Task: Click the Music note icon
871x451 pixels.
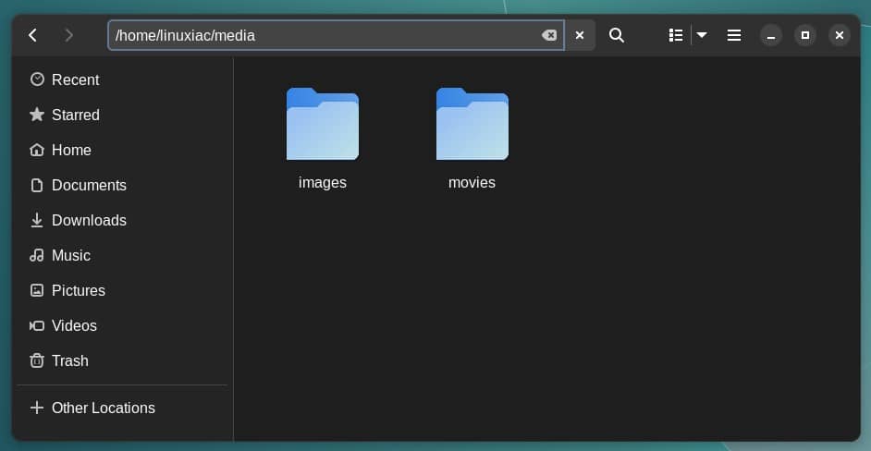Action: (37, 255)
